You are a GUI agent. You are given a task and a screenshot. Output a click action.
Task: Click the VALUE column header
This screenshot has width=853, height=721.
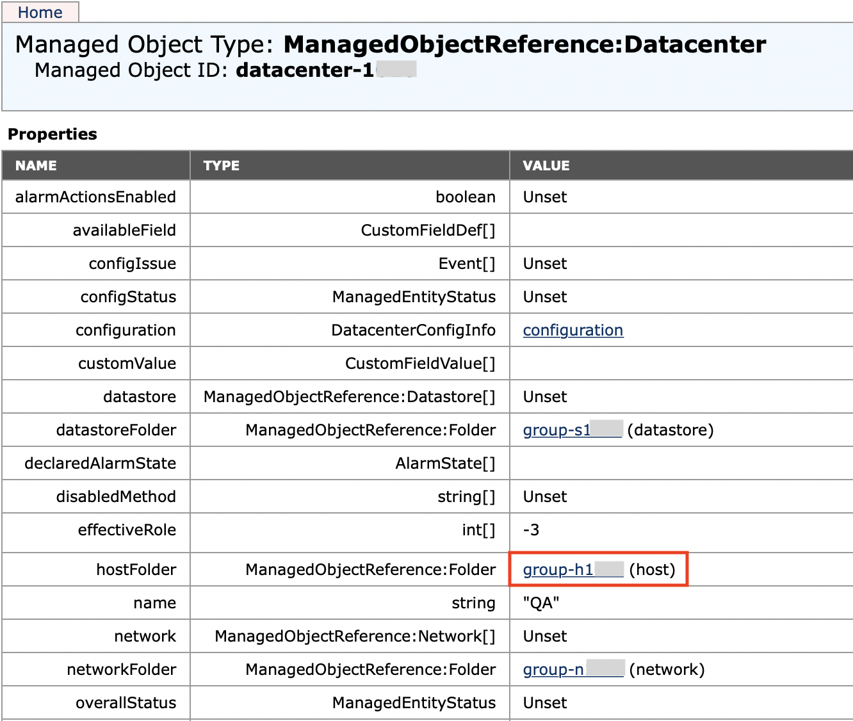[546, 166]
